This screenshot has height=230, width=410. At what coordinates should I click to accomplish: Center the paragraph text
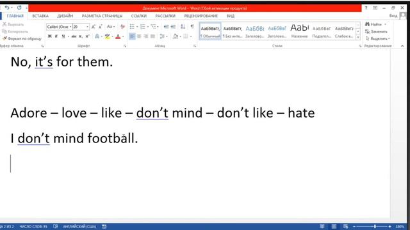tap(139, 36)
